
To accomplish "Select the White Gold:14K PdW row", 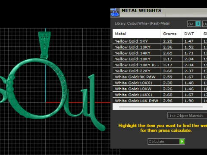I will coord(160,101).
